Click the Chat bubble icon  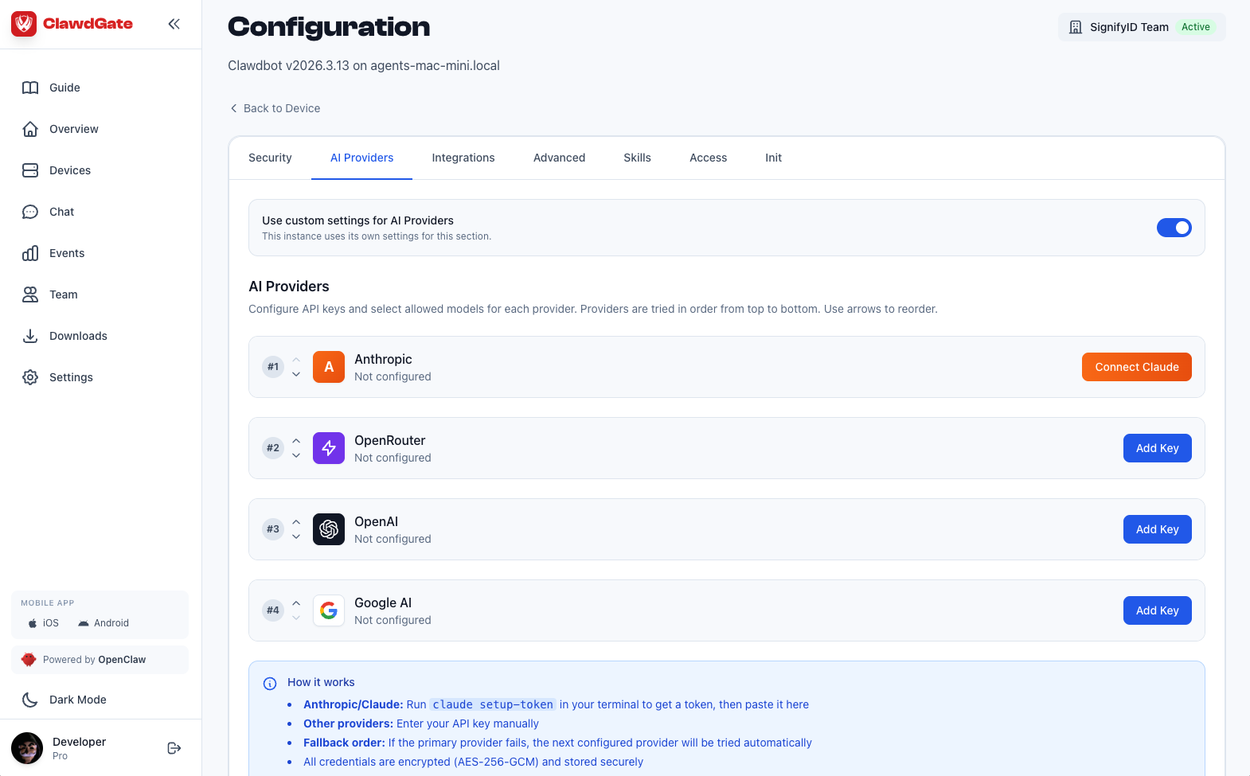[30, 212]
